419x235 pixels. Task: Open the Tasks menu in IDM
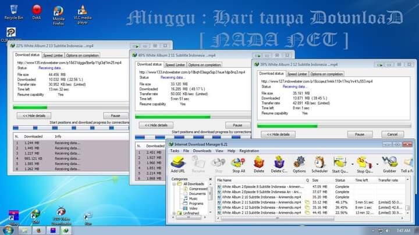175,151
